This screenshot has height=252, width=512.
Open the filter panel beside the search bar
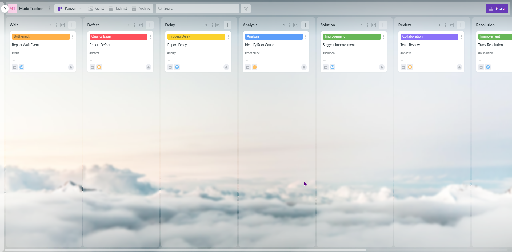click(x=245, y=9)
